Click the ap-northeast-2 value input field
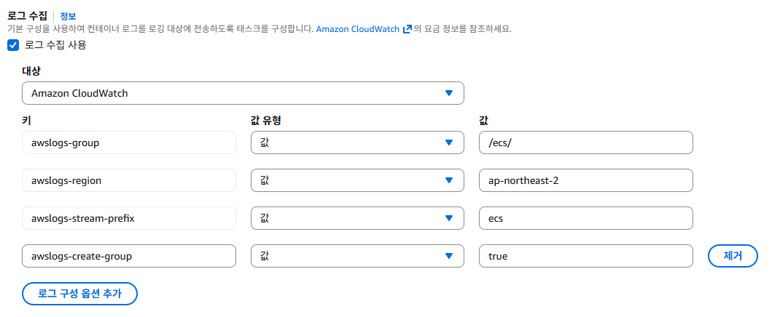Viewport: 780px width, 317px height. (585, 180)
